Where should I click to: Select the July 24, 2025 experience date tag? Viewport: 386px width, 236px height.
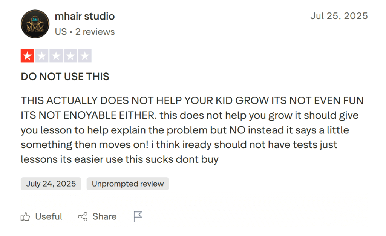[x=51, y=184]
